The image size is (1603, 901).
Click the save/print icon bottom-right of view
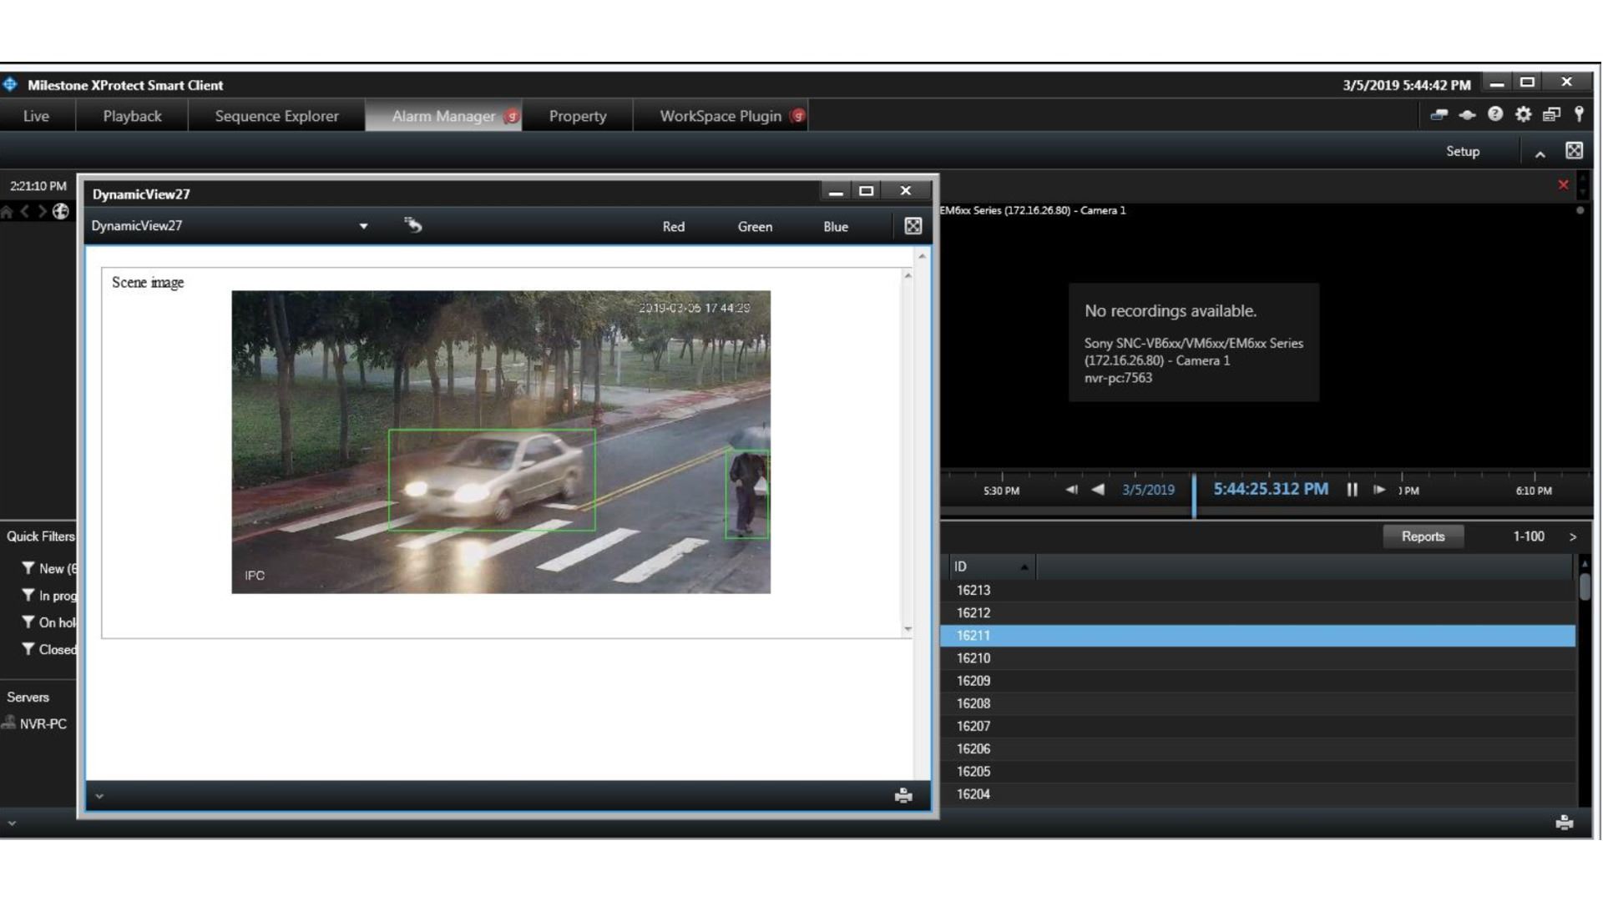click(903, 794)
